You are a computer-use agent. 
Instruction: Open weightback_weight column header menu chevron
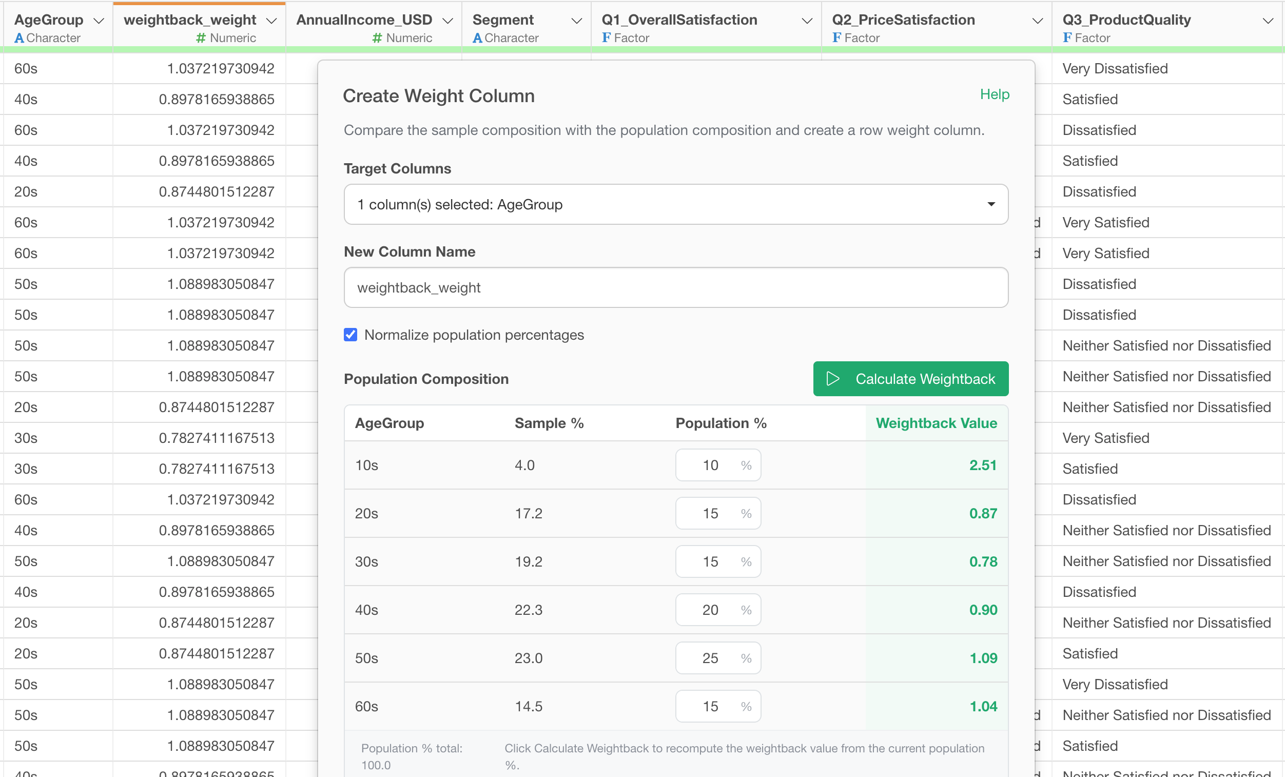click(271, 21)
